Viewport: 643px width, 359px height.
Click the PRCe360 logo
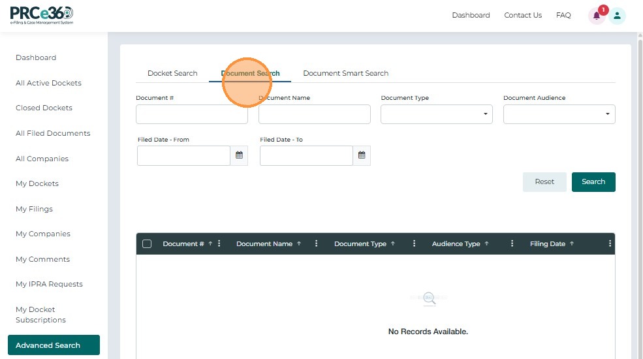[41, 16]
